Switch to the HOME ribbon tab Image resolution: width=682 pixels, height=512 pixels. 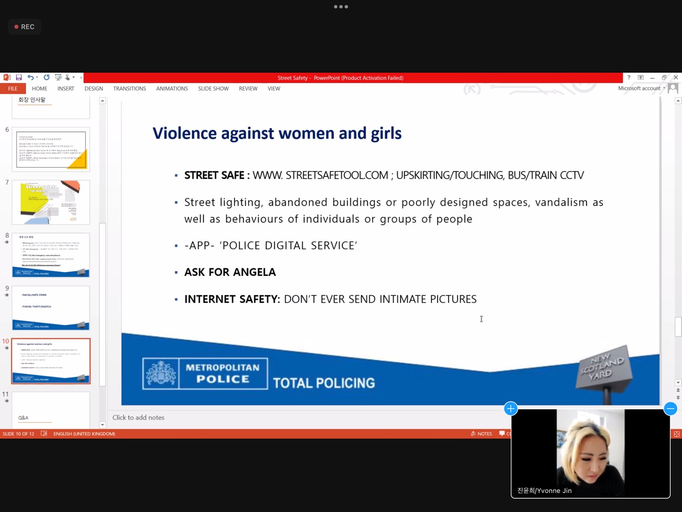click(39, 89)
